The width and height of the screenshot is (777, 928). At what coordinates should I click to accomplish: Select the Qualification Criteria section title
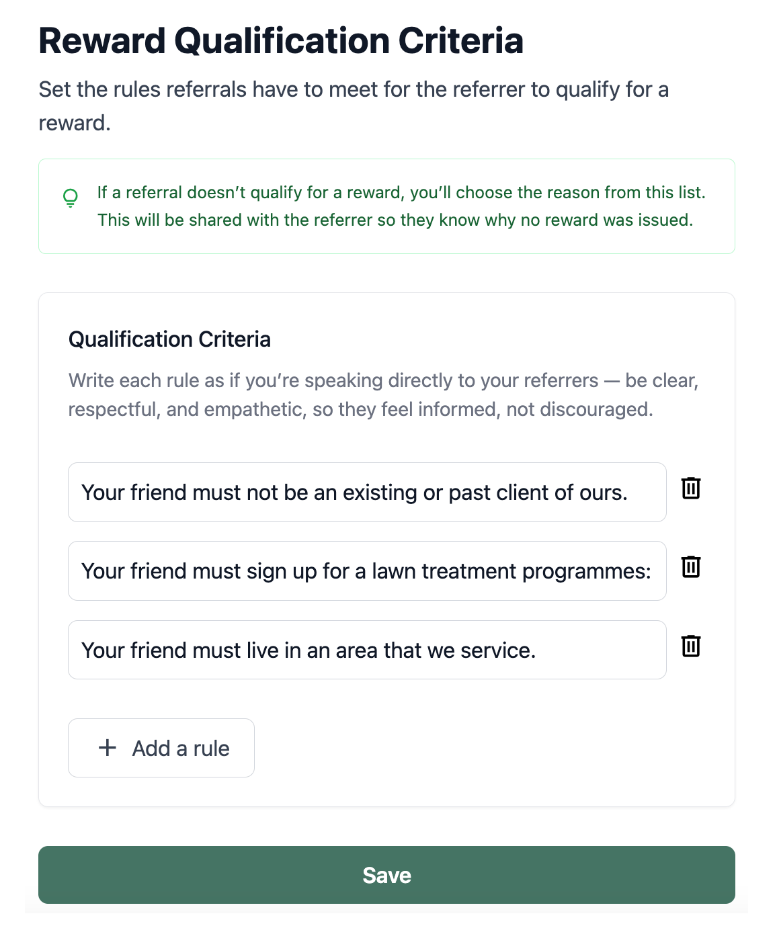169,339
